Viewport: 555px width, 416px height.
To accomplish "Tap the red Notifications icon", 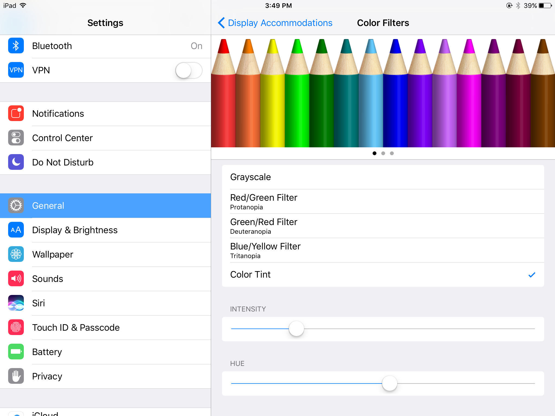I will (16, 113).
